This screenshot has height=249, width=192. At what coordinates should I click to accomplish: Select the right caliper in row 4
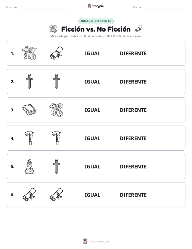click(x=56, y=138)
